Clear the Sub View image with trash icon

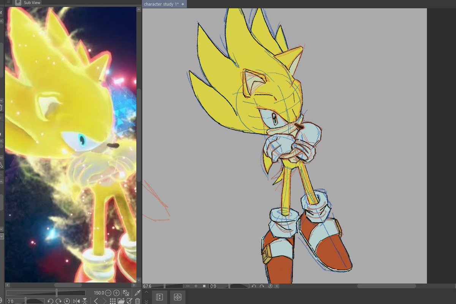pyautogui.click(x=138, y=301)
